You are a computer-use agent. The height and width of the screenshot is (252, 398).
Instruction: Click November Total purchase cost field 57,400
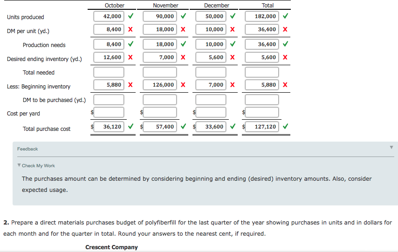(160, 126)
